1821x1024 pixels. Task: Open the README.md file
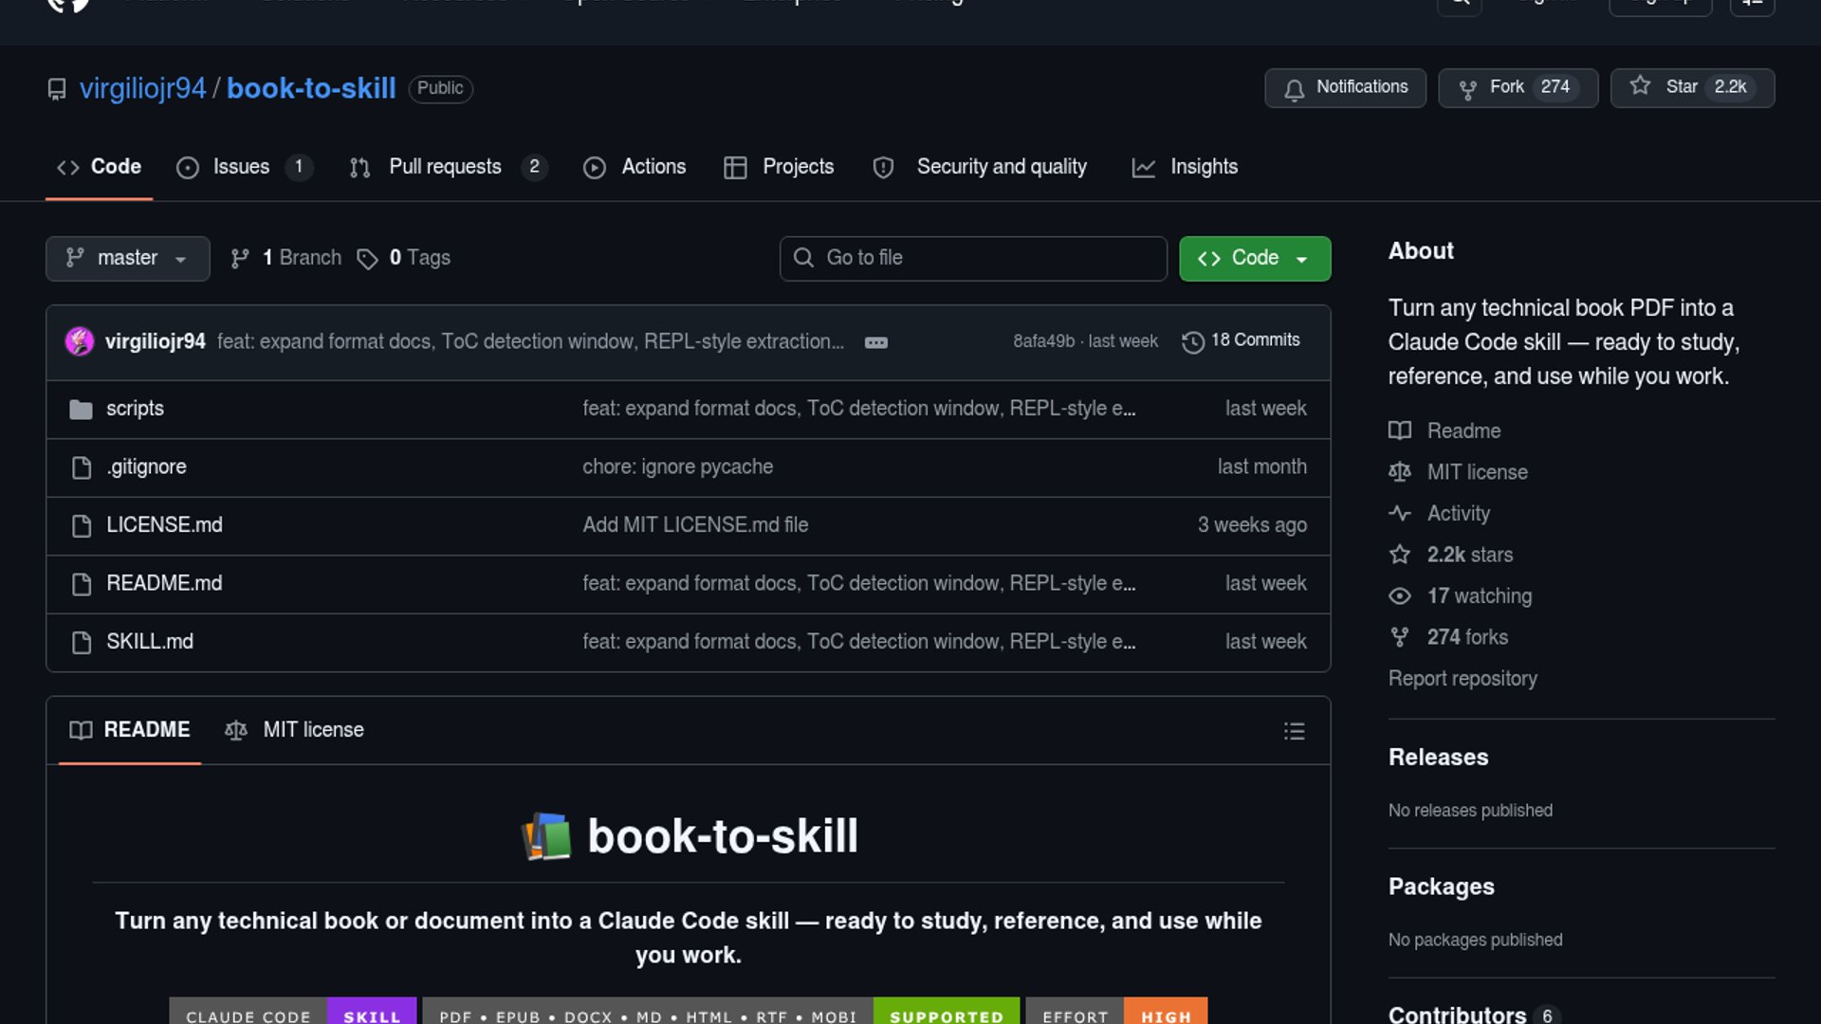point(164,584)
